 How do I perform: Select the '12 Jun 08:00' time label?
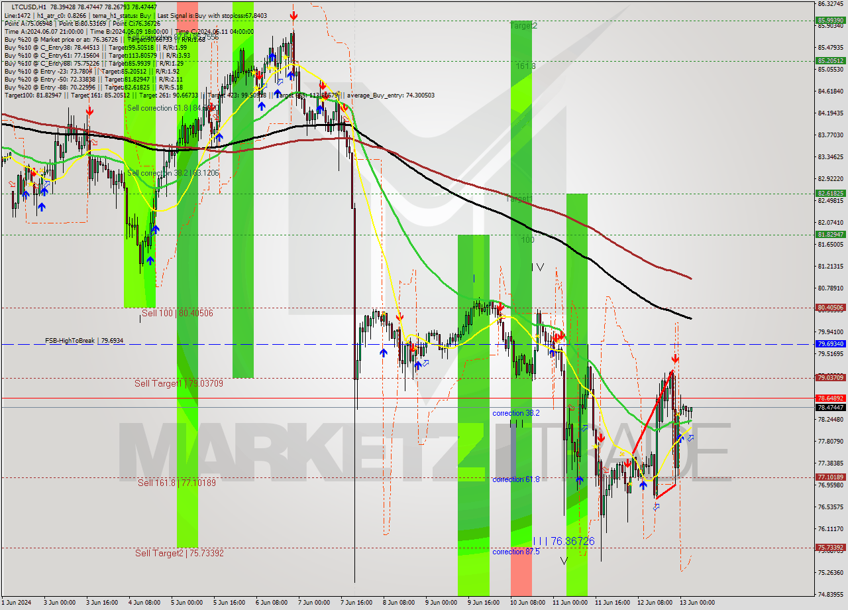tap(654, 602)
